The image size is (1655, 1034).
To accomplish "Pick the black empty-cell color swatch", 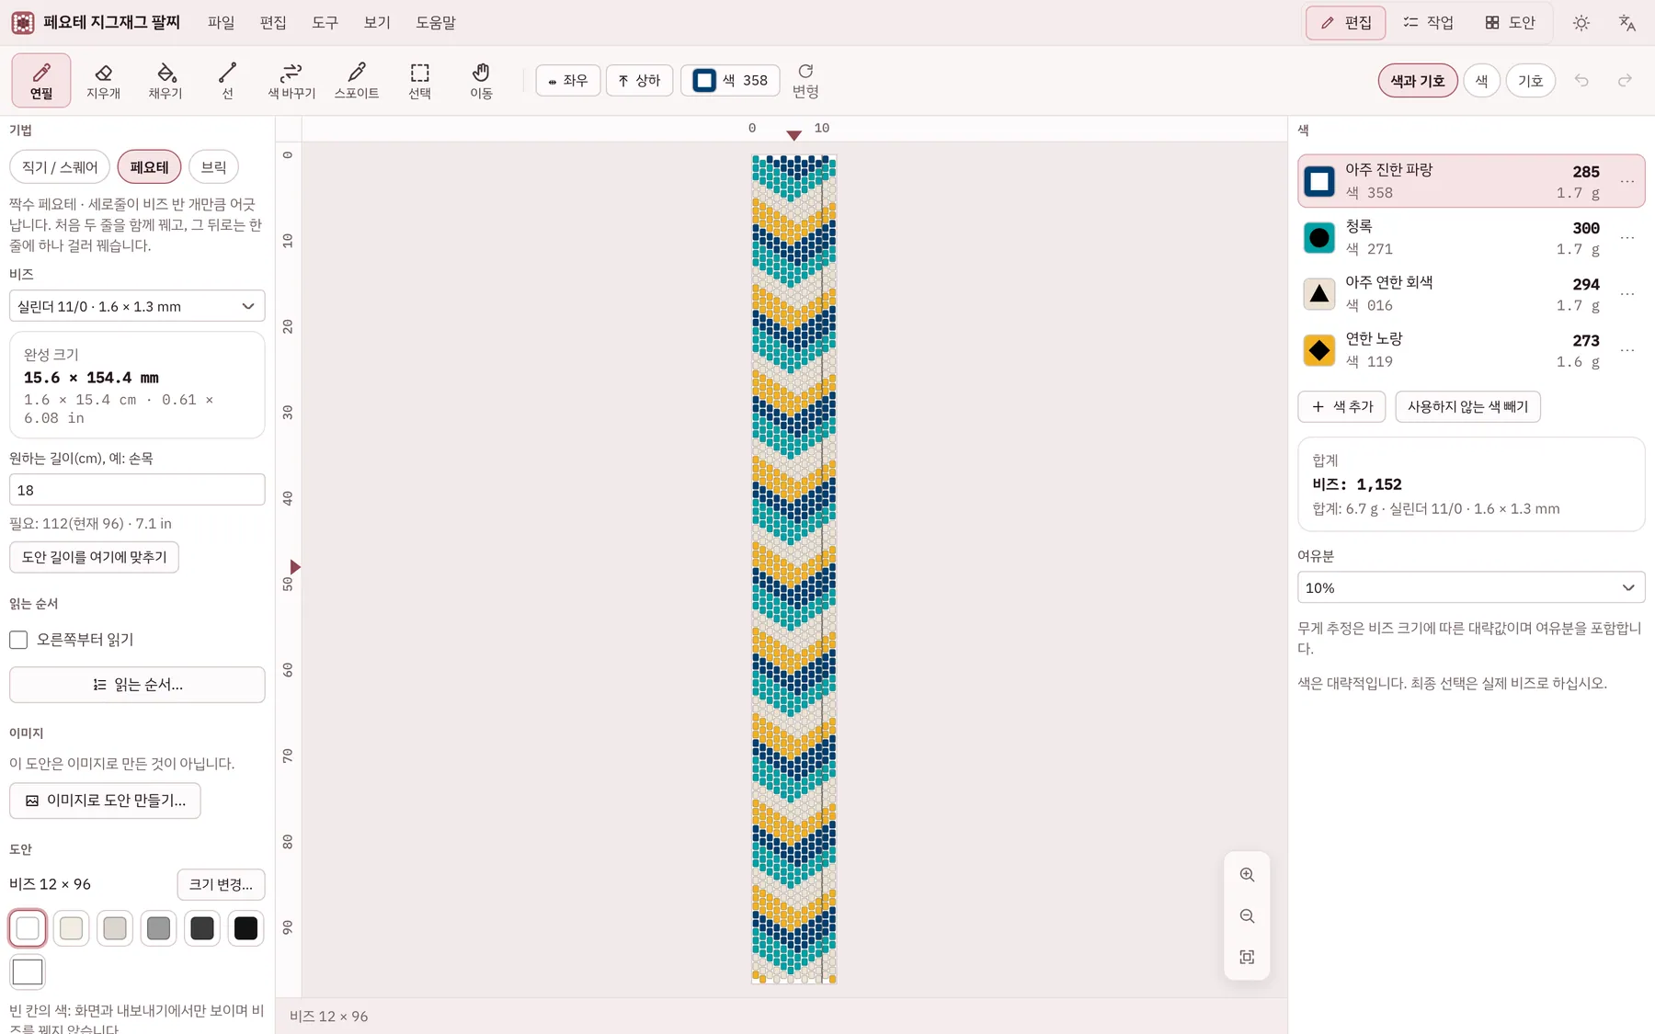I will (x=245, y=928).
